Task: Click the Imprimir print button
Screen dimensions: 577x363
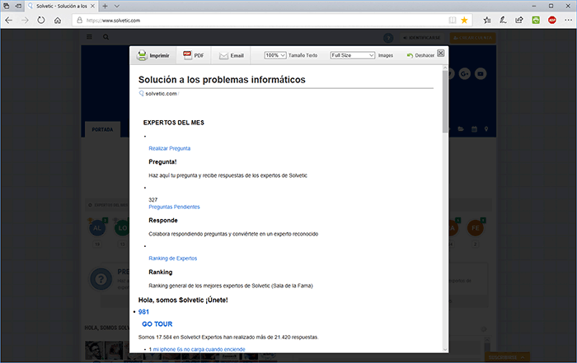Action: click(x=152, y=55)
